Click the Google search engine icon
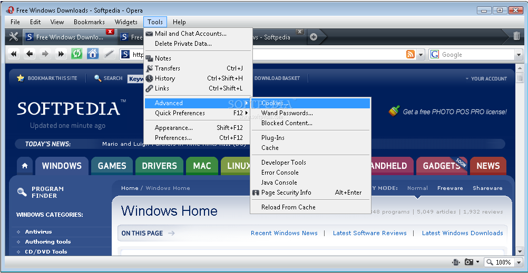 tap(435, 55)
